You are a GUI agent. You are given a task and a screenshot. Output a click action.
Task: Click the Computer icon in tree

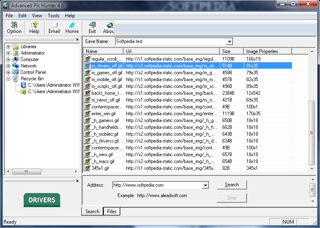tap(16, 59)
